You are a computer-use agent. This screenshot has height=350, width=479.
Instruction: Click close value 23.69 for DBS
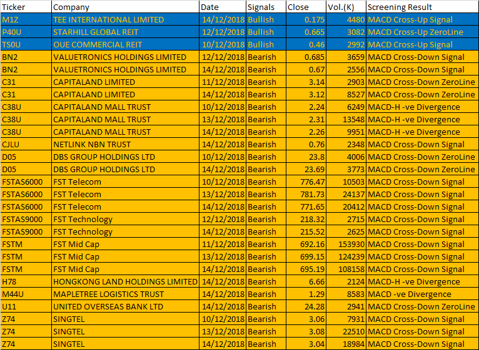coord(306,170)
